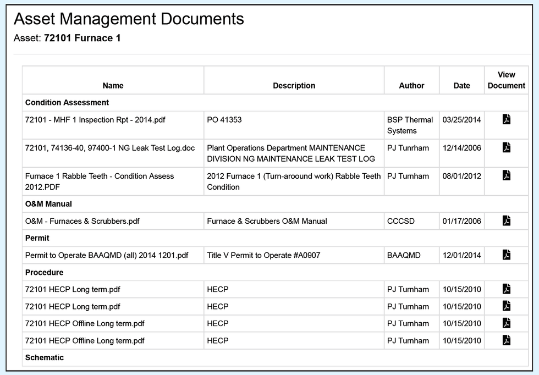Image resolution: width=539 pixels, height=375 pixels.
Task: View the O&M - Furnaces & Scrubbers PDF
Action: pyautogui.click(x=507, y=220)
